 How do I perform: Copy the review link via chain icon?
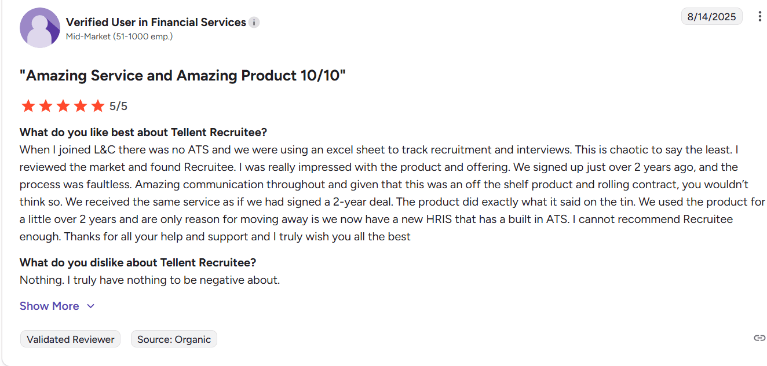click(759, 338)
